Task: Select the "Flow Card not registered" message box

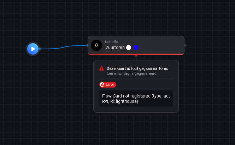Action: coord(136,99)
